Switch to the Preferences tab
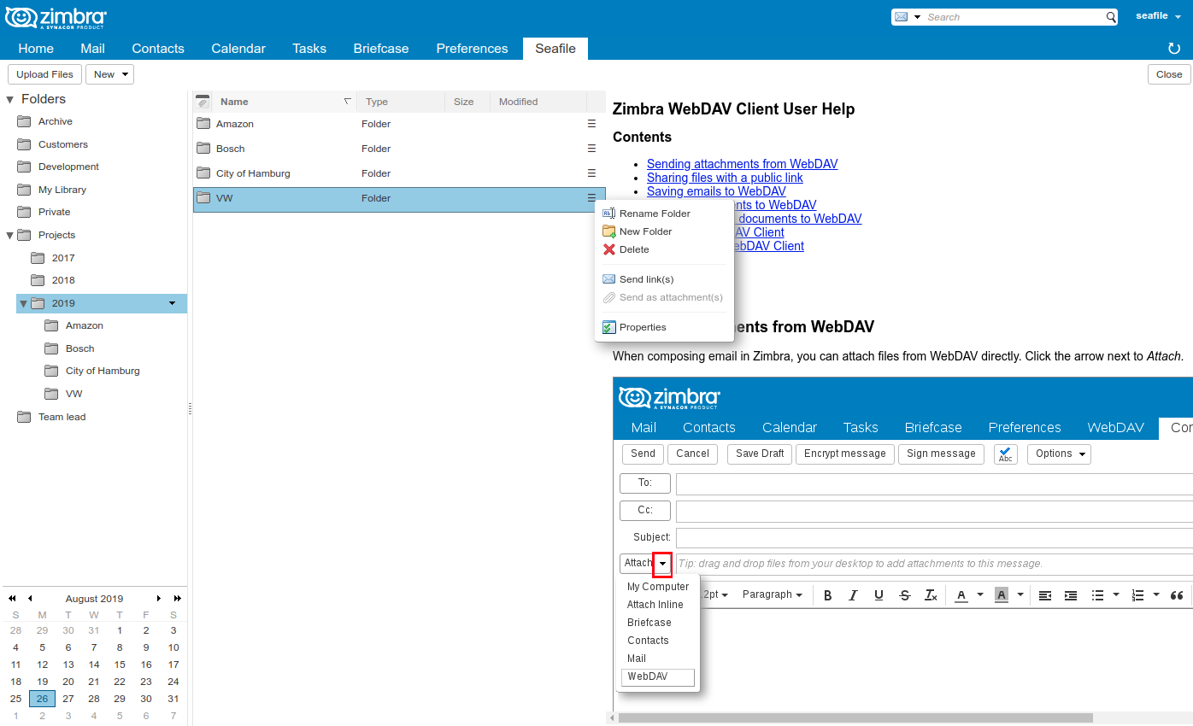The width and height of the screenshot is (1193, 726). (472, 49)
